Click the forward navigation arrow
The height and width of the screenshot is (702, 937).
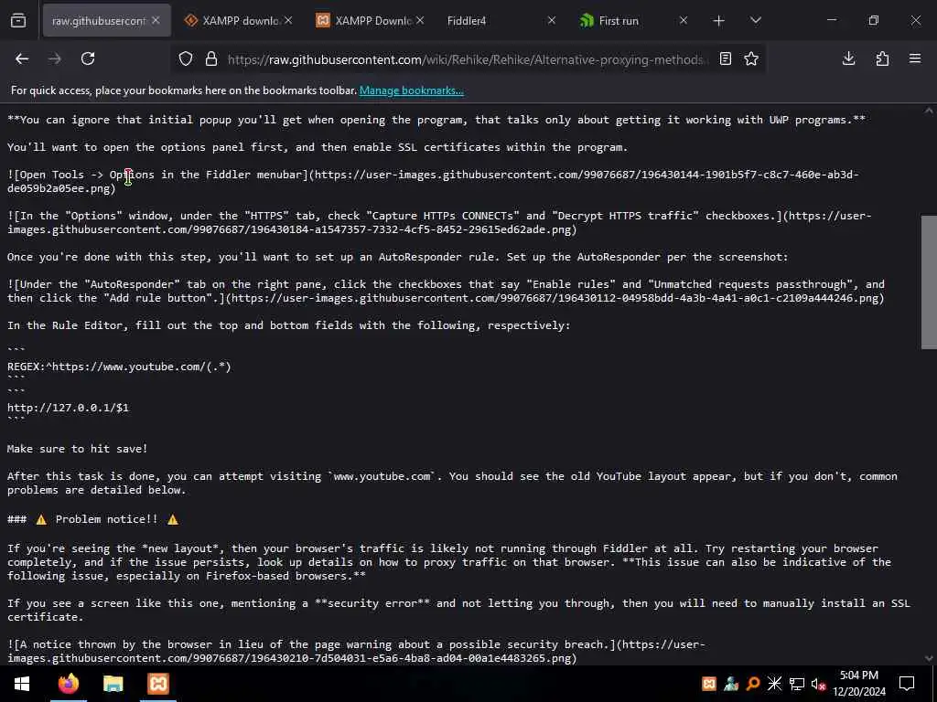coord(54,58)
